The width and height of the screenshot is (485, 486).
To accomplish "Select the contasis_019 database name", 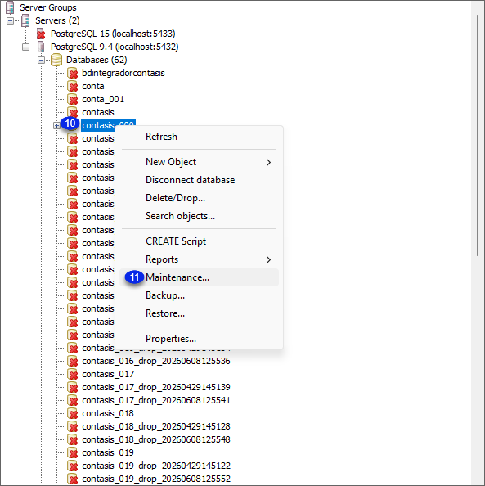I will 108,452.
